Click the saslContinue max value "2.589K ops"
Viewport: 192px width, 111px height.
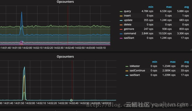[169, 70]
